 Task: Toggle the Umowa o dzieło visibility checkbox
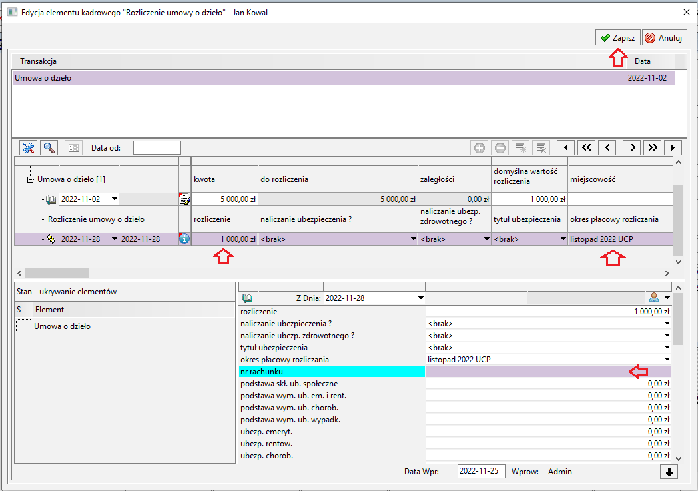pyautogui.click(x=23, y=326)
